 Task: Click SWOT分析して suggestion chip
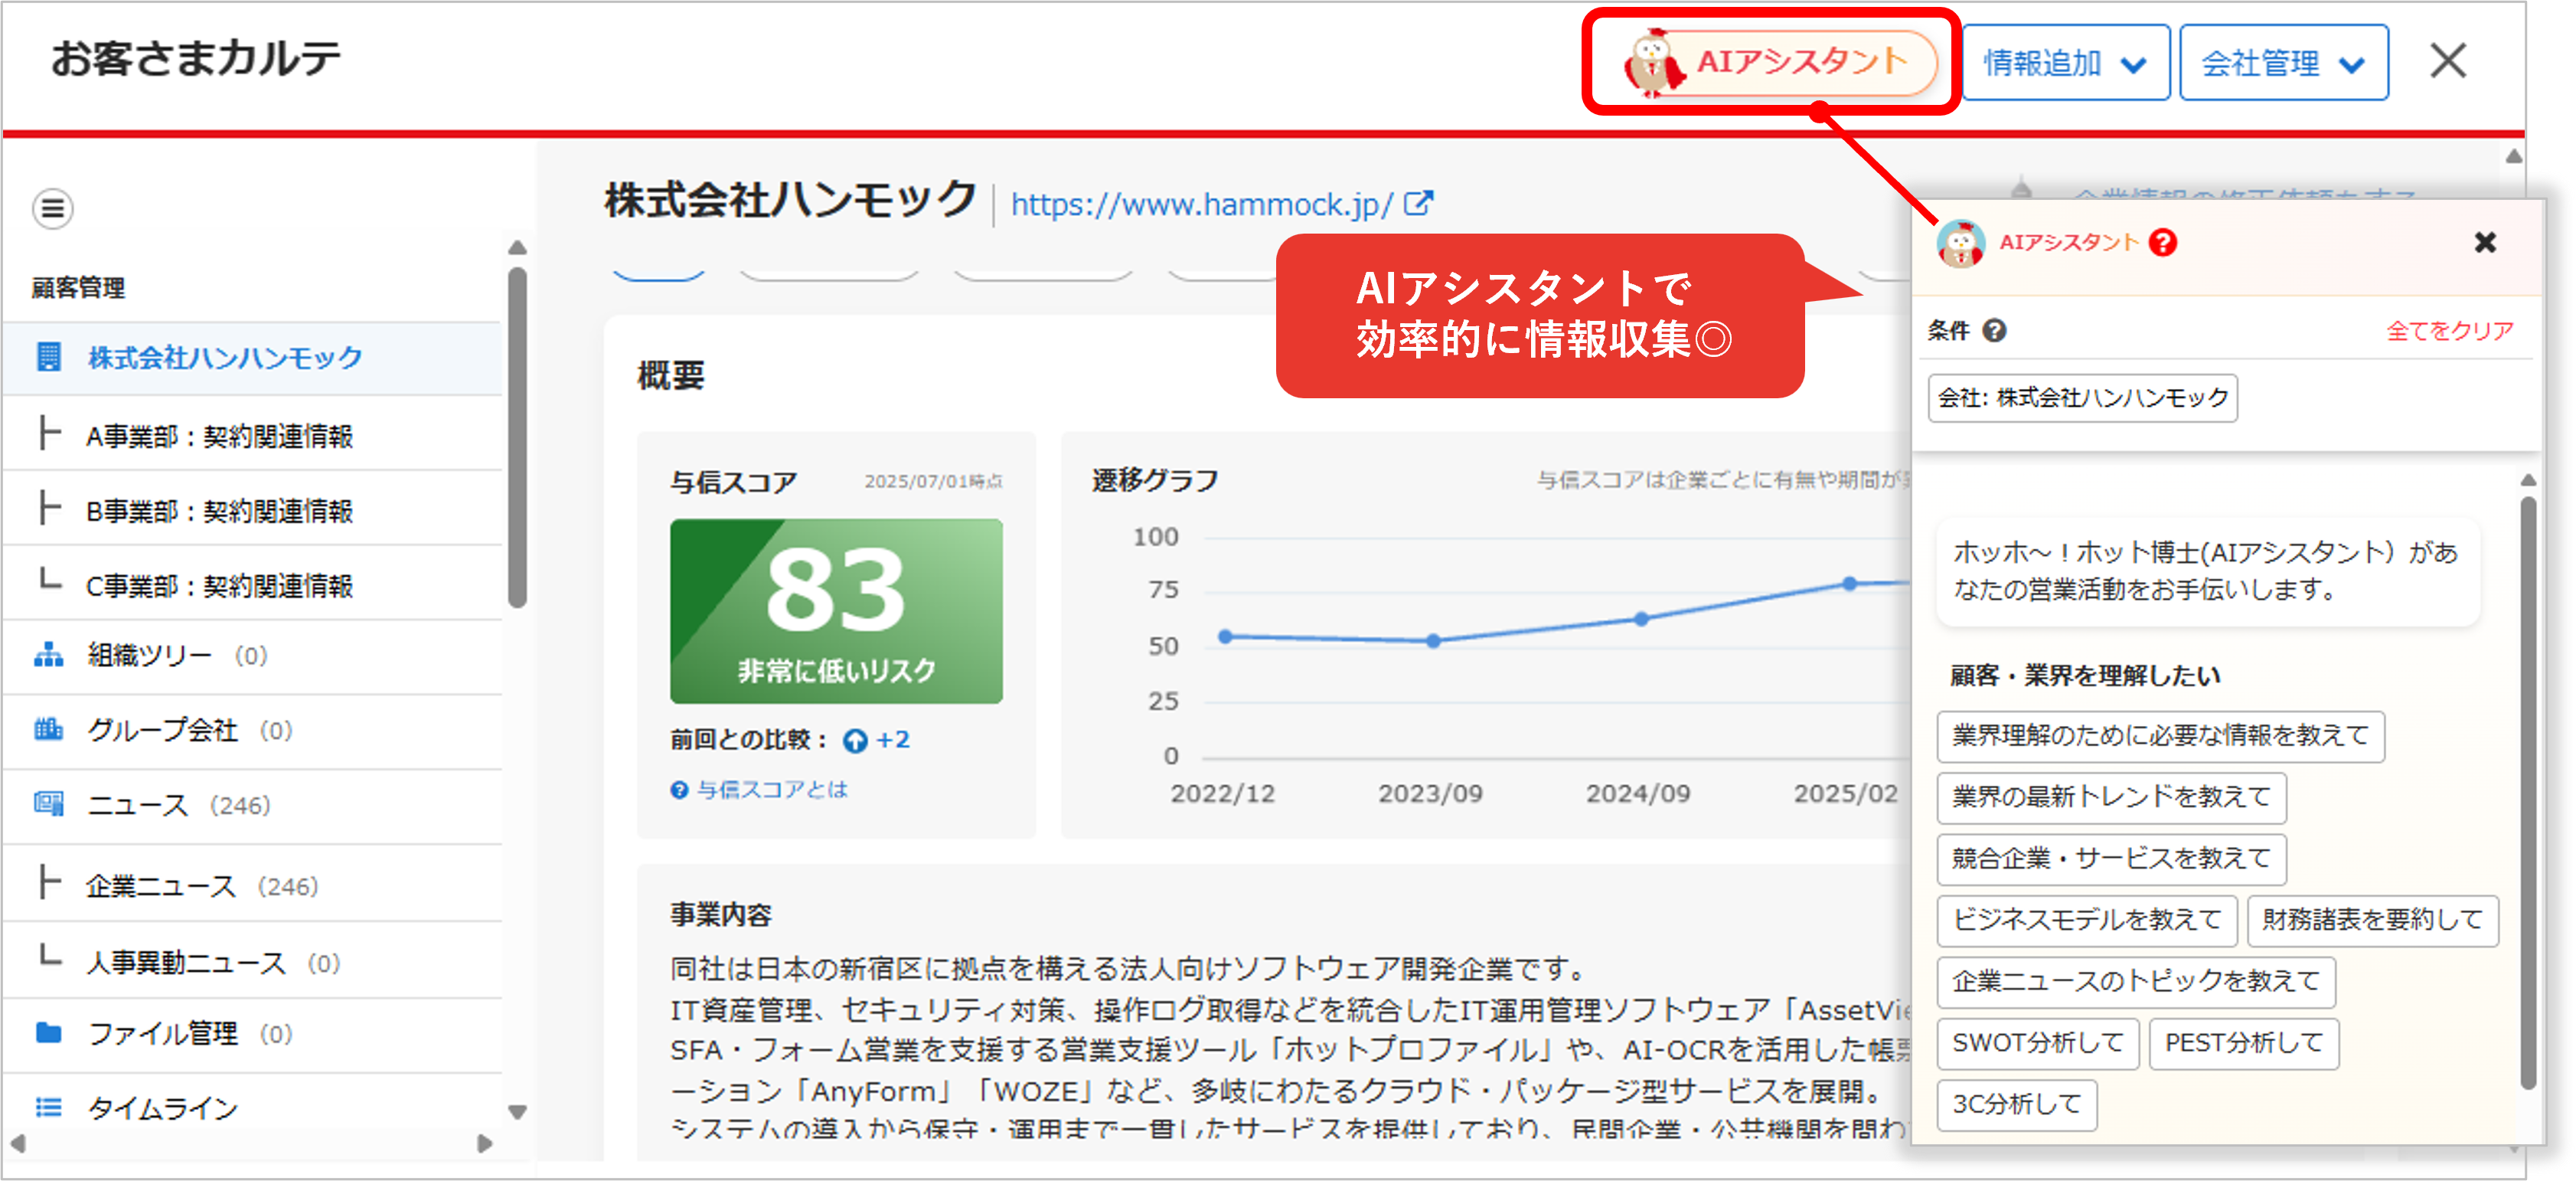click(x=2037, y=1043)
